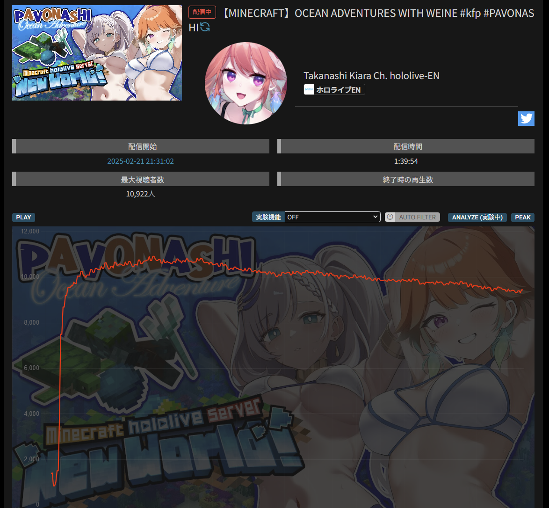The height and width of the screenshot is (508, 549).
Task: Click the peak viewers value 10,922人
Action: pyautogui.click(x=140, y=194)
